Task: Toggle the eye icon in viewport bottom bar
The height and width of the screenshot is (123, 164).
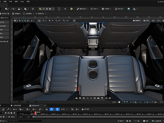Action: 106,98
